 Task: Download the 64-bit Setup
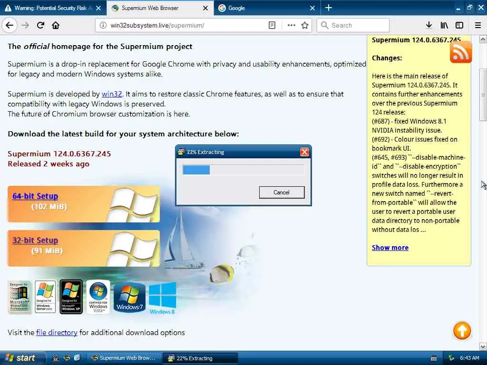[x=35, y=196]
